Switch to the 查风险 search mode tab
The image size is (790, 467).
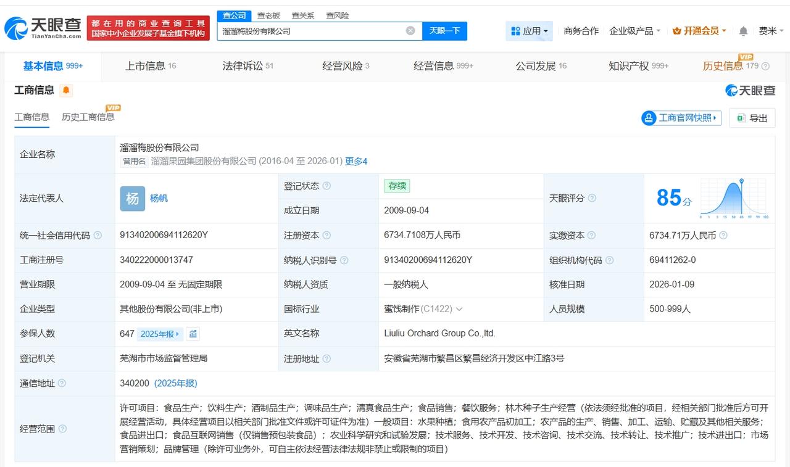[337, 15]
